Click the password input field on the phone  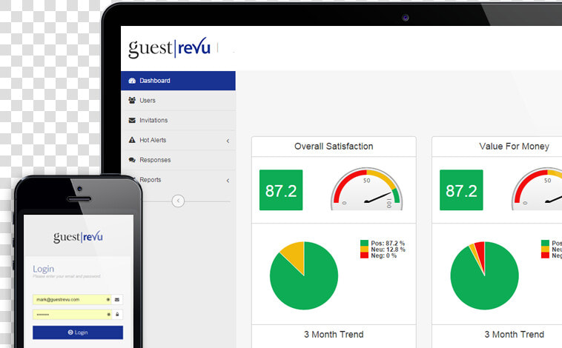72,315
